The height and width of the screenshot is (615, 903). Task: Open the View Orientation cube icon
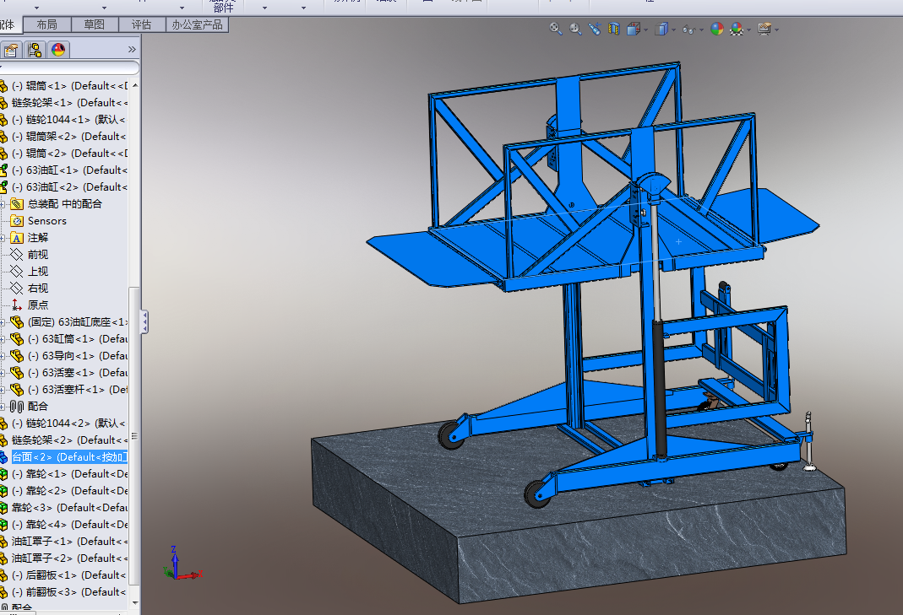pyautogui.click(x=634, y=29)
